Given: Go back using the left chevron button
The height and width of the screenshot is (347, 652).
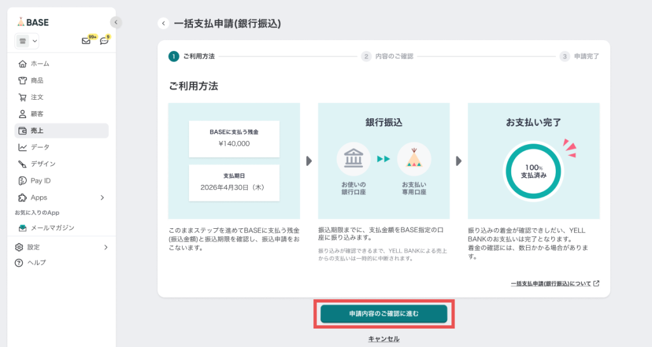Looking at the screenshot, I should 164,24.
